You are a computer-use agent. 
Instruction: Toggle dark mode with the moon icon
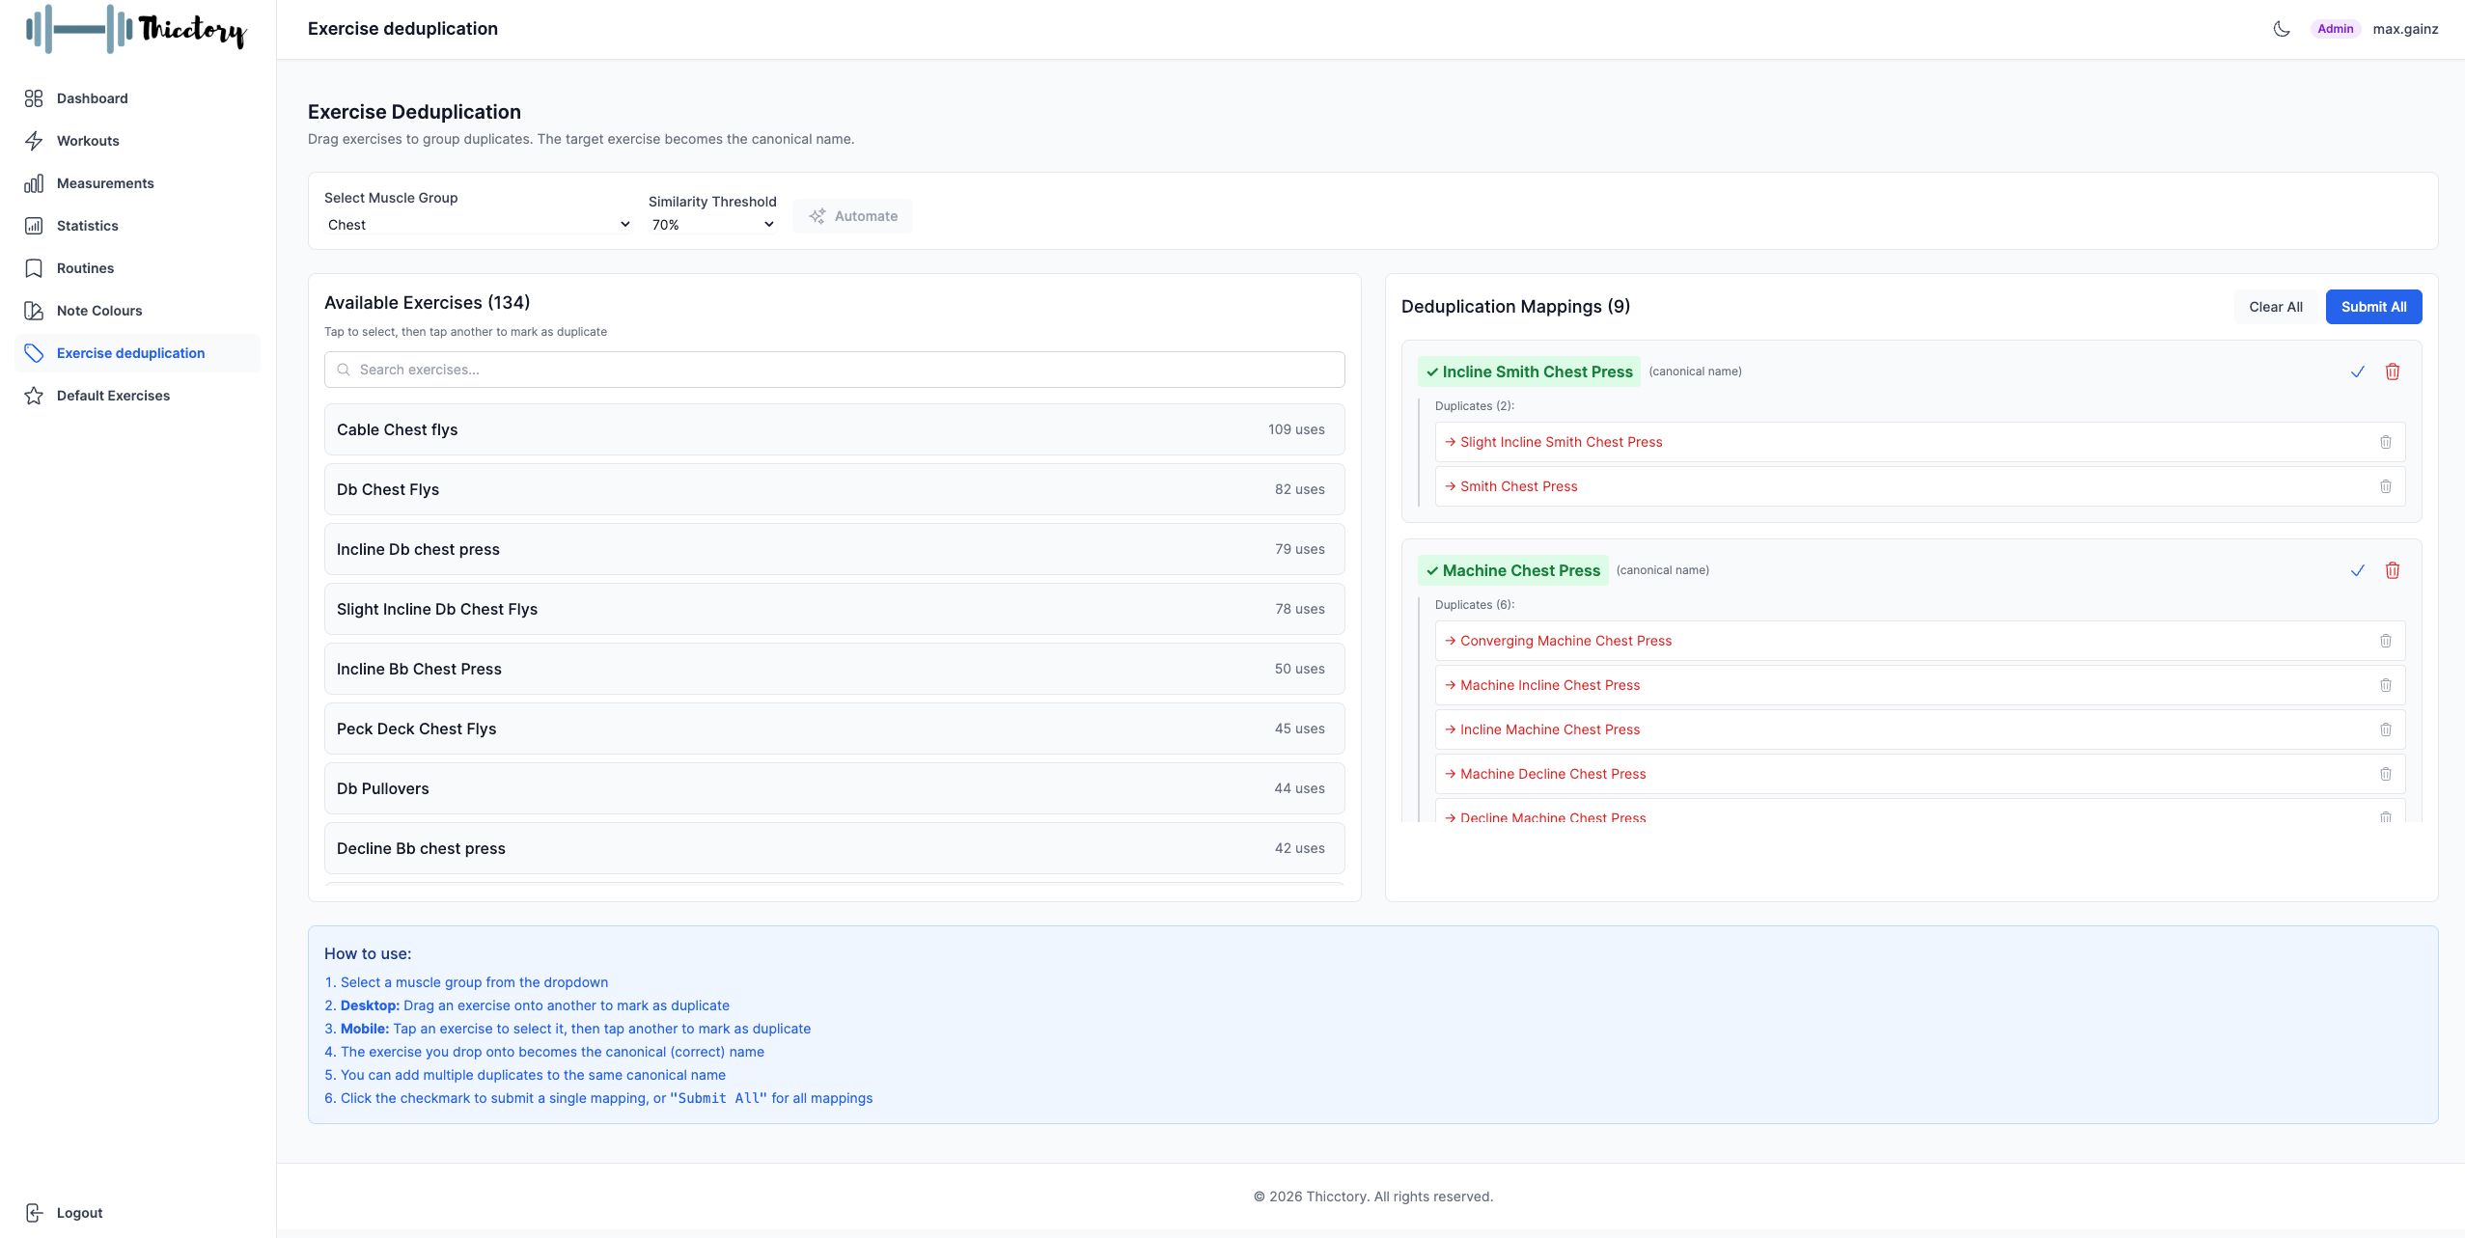[2281, 28]
